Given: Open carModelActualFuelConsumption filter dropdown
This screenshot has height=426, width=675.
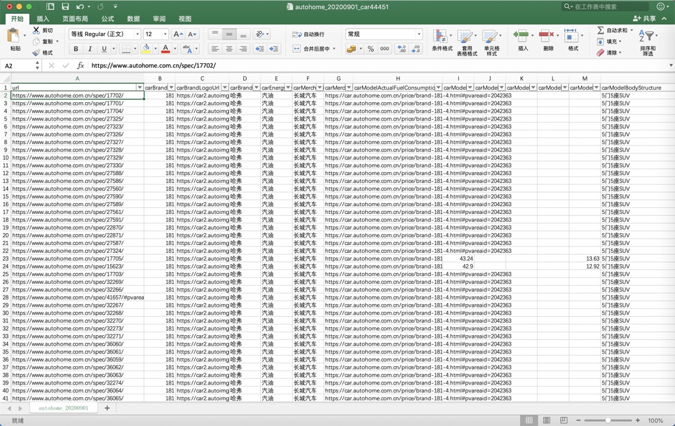Looking at the screenshot, I should [438, 88].
